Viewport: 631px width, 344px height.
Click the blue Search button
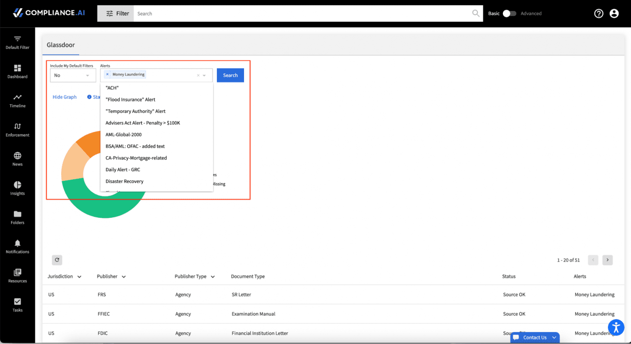[230, 75]
